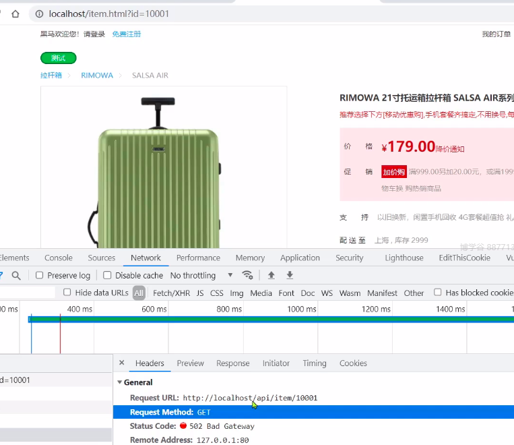This screenshot has width=514, height=445.
Task: Filter requests by Img
Action: coord(236,293)
